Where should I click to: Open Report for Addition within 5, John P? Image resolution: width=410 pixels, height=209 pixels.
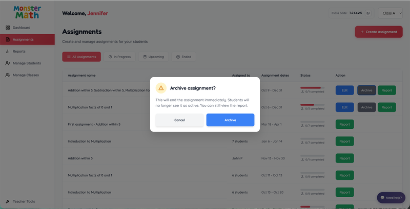click(x=344, y=158)
